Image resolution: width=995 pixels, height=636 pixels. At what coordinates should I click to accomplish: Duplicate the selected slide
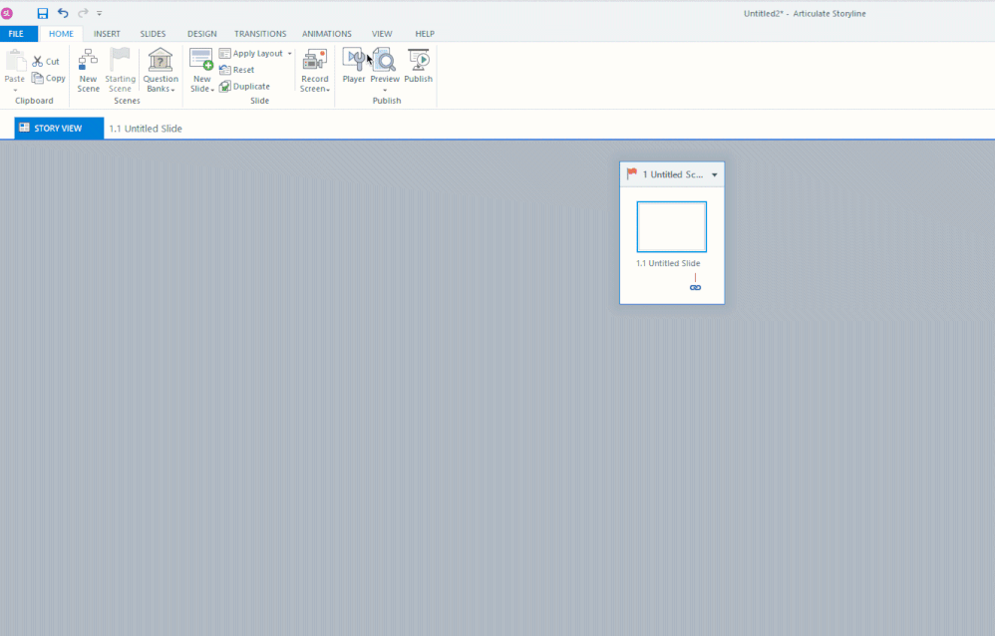point(245,87)
